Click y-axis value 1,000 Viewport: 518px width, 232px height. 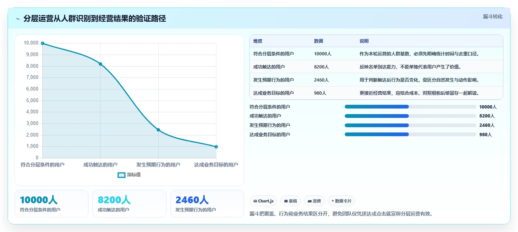tap(32, 146)
